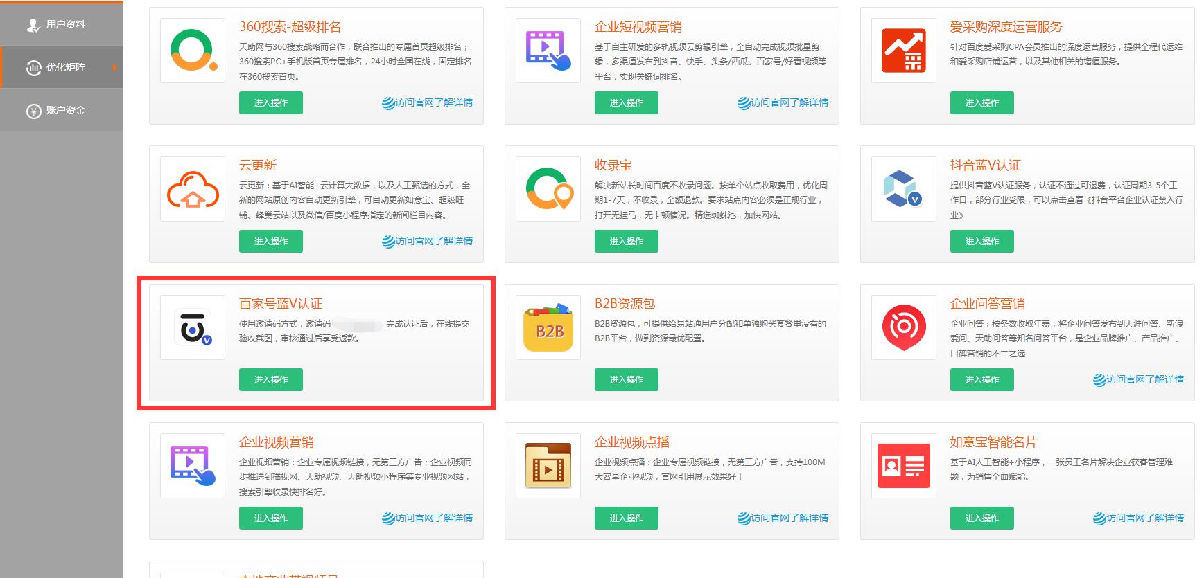Click the 抖音蓝V认证 title
The width and height of the screenshot is (1204, 578).
985,165
